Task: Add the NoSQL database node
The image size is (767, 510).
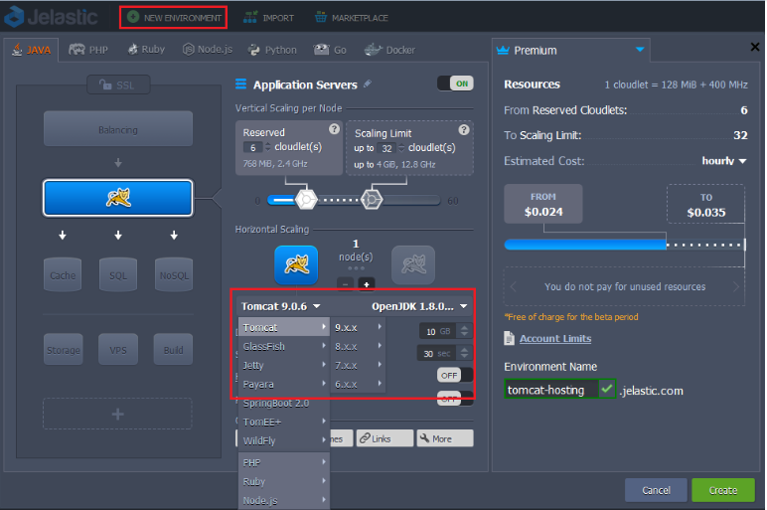Action: 174,274
